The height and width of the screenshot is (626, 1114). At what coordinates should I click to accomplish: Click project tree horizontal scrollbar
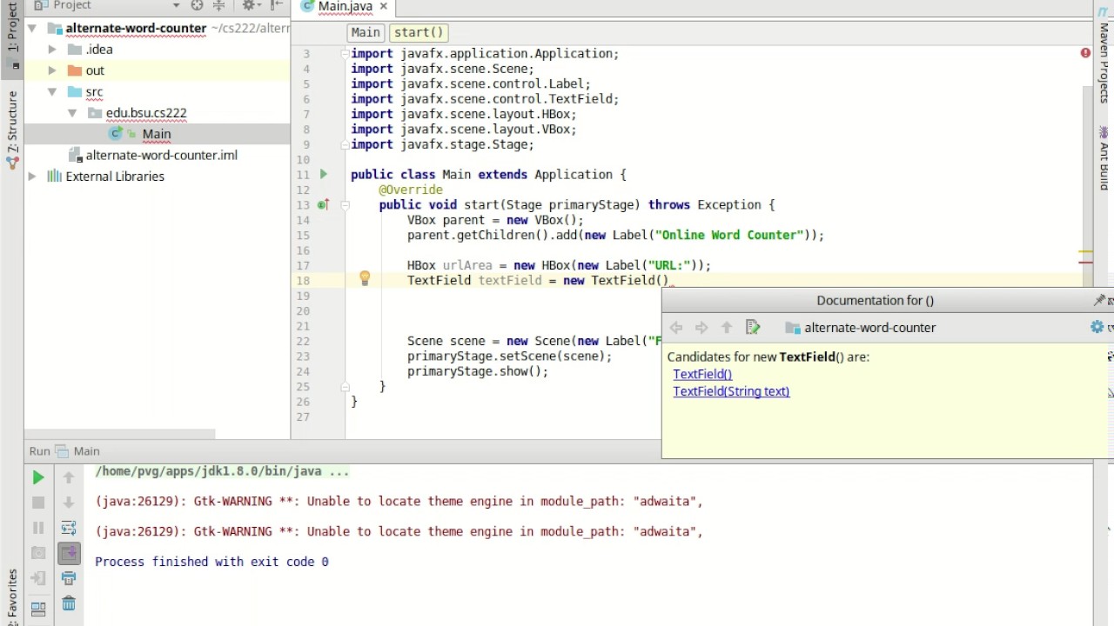pyautogui.click(x=120, y=432)
